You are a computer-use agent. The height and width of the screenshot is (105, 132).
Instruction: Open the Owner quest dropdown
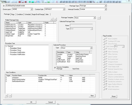click(x=31, y=9)
